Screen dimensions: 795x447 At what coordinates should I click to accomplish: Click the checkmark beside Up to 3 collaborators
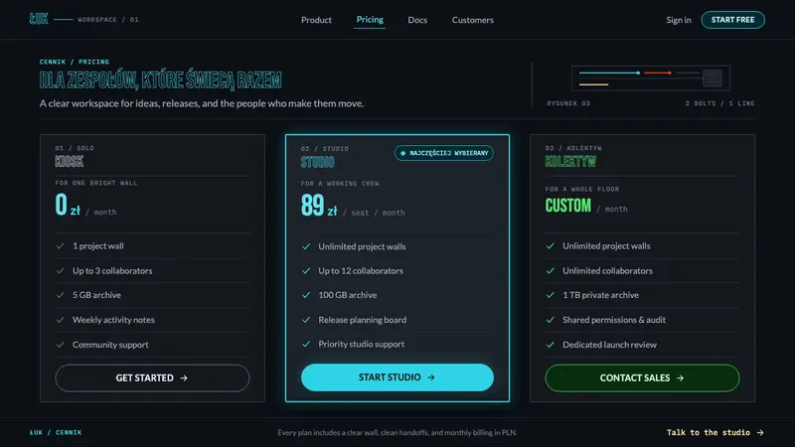click(61, 270)
